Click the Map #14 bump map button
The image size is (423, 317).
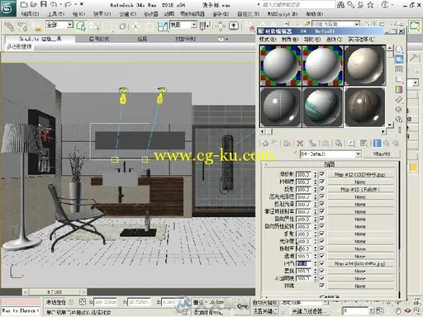tap(360, 263)
